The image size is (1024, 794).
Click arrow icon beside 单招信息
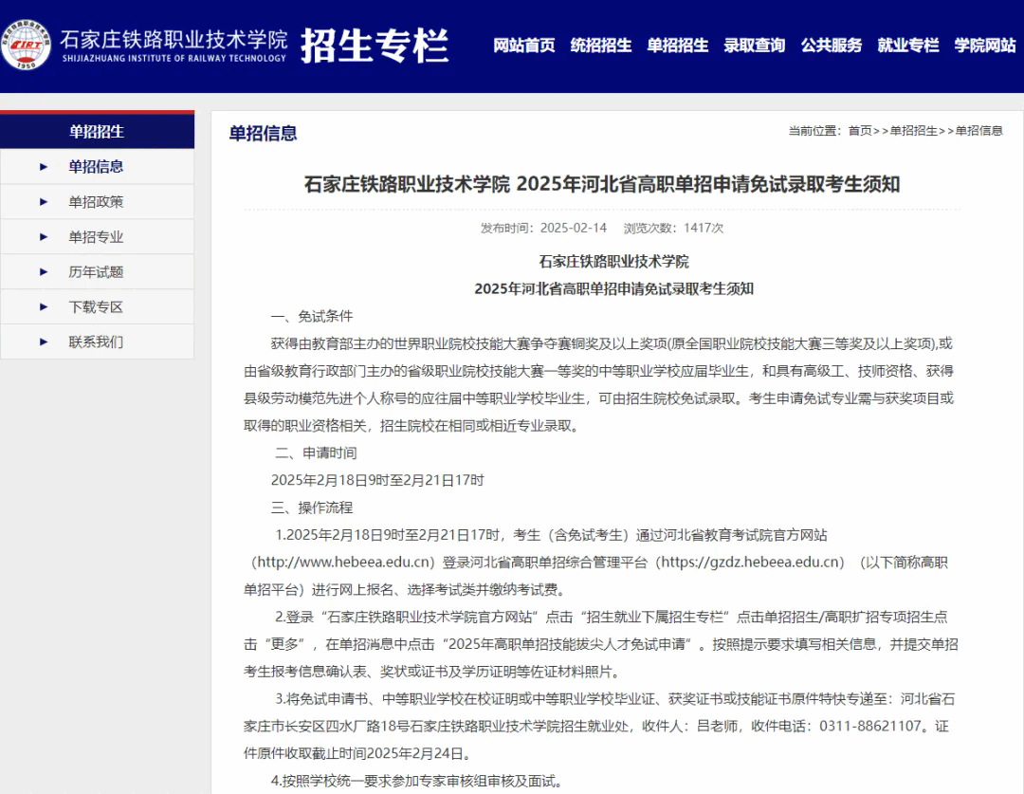tap(44, 167)
